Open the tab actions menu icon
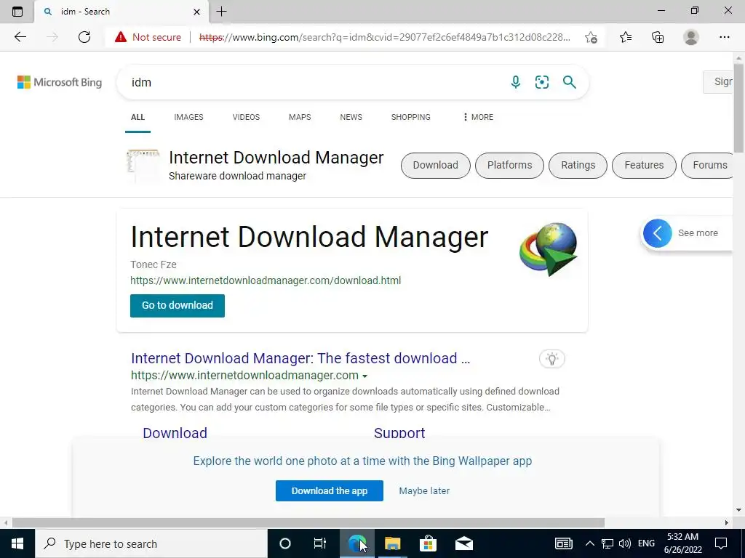The width and height of the screenshot is (745, 558). coord(17,12)
